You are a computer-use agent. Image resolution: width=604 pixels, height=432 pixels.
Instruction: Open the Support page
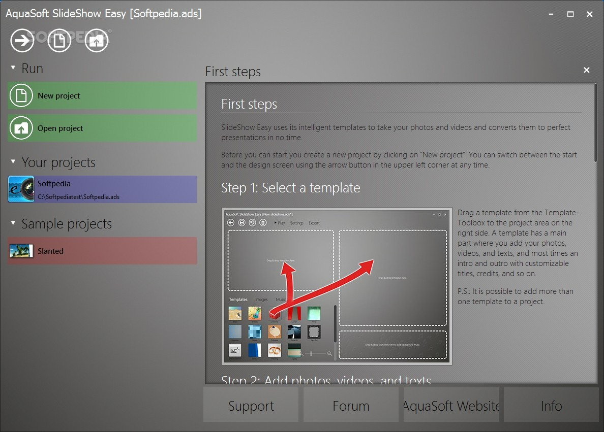(x=251, y=405)
